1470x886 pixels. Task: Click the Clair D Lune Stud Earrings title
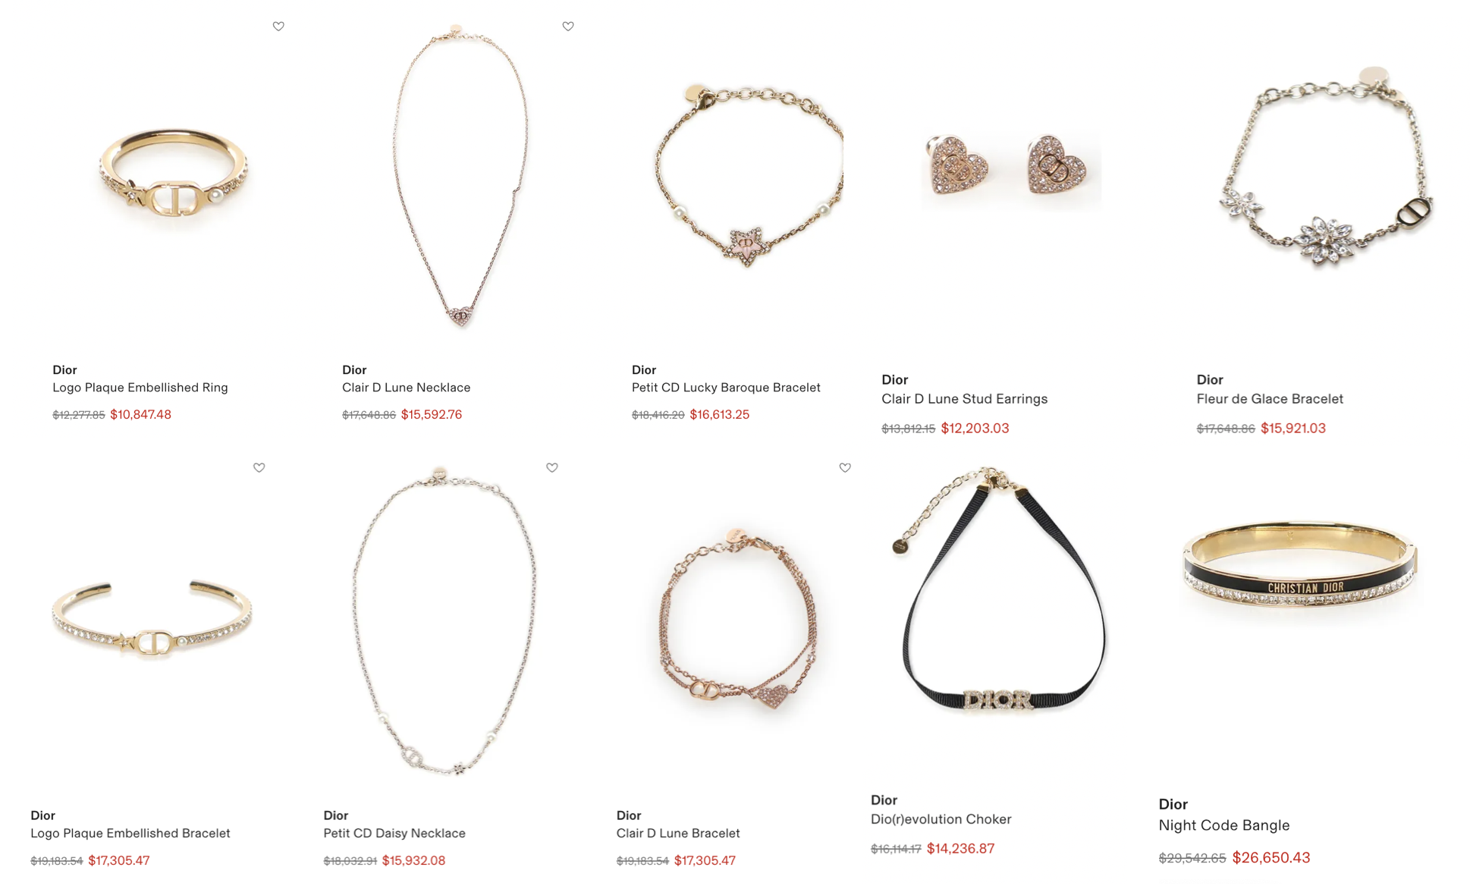coord(964,399)
